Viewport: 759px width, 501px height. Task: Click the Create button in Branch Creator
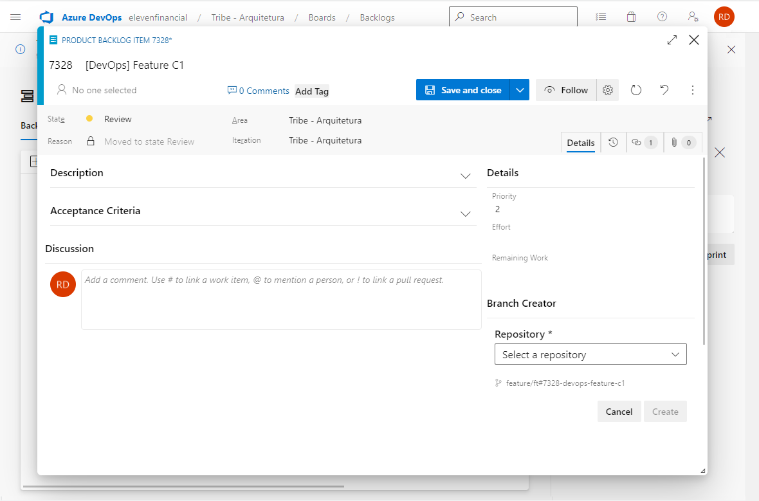(665, 412)
